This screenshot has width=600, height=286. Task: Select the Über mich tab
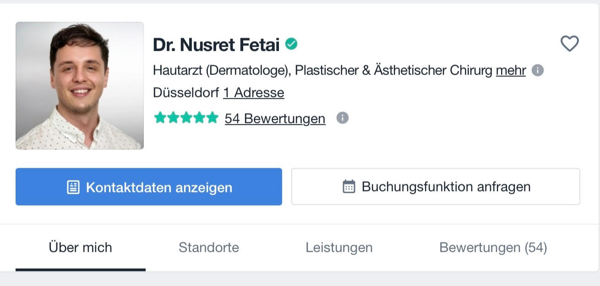tap(80, 248)
